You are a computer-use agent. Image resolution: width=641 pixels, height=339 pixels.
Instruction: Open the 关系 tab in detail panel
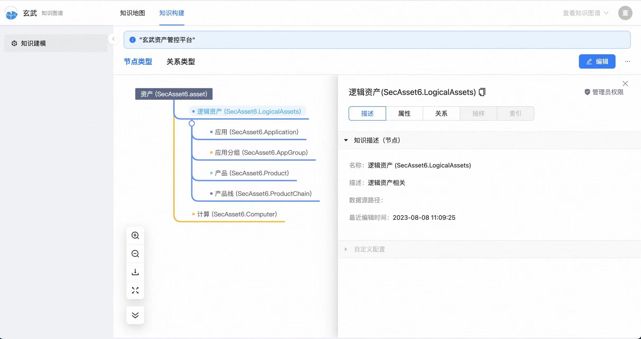tap(441, 114)
